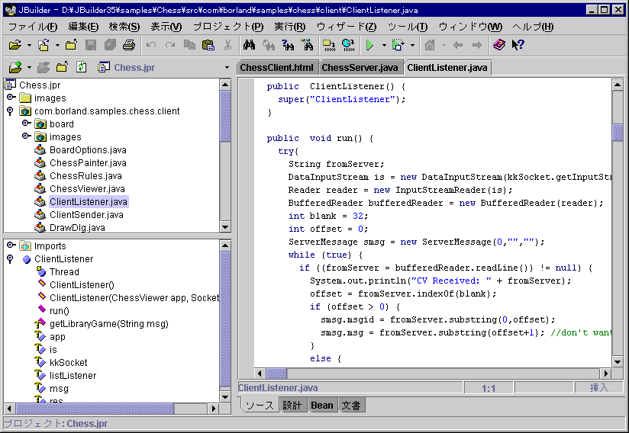Collapse the com.borland.samples.chess.client package
Screen dimensions: 629x433
[x=10, y=111]
